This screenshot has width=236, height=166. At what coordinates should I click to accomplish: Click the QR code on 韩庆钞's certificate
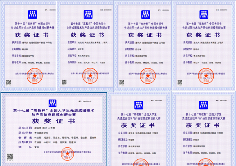[x=8, y=82]
